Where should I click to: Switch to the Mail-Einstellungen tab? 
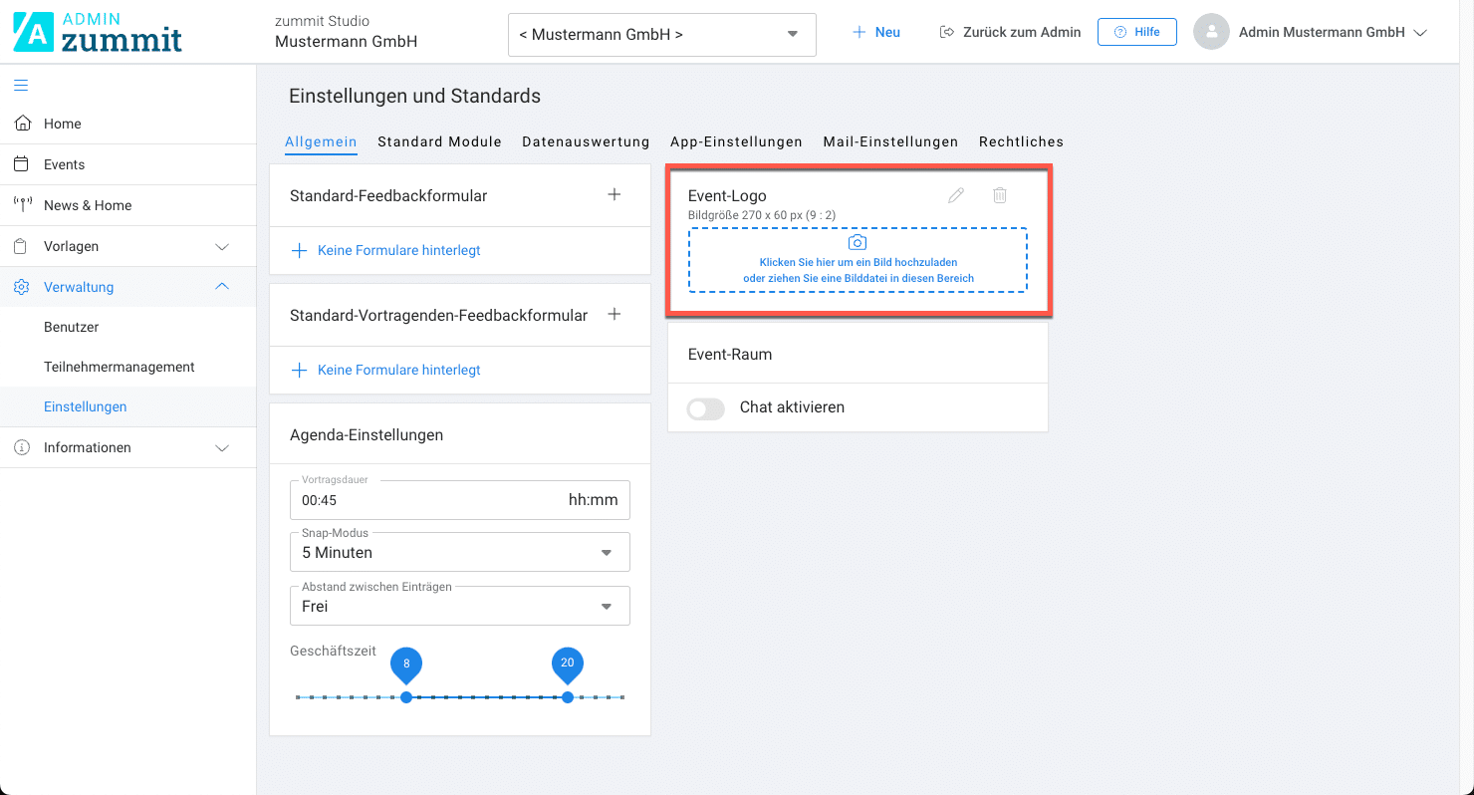(x=890, y=142)
